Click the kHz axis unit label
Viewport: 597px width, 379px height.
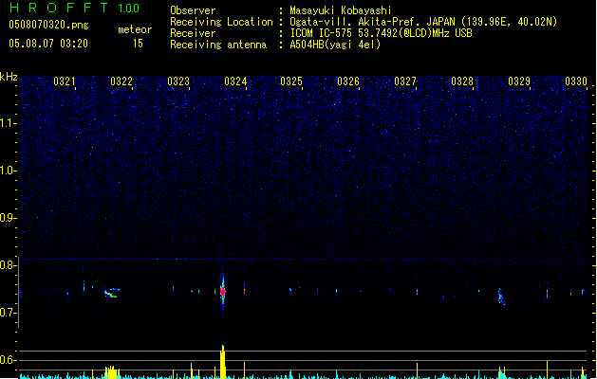click(x=9, y=77)
